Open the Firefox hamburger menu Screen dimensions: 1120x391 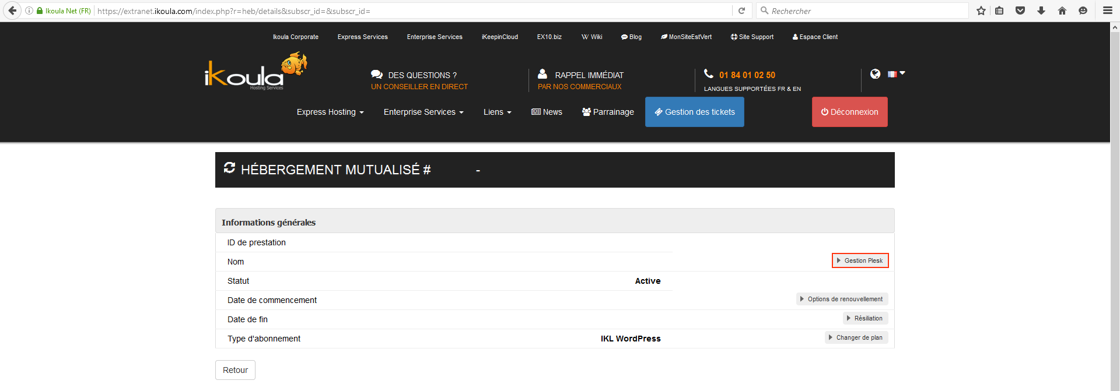click(x=1107, y=10)
